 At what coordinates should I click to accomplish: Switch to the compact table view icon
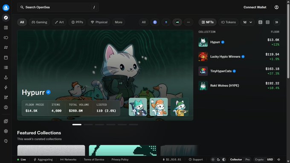[268, 22]
